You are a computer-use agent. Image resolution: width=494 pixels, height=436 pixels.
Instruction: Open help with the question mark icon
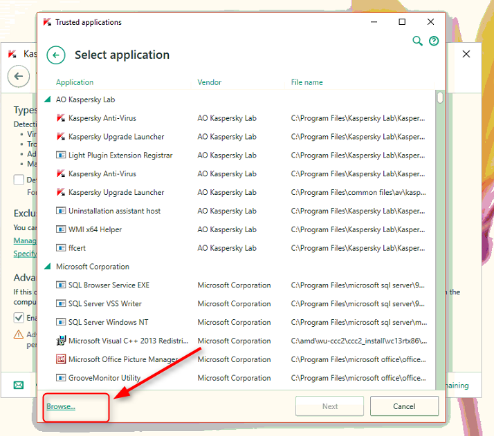coord(434,41)
